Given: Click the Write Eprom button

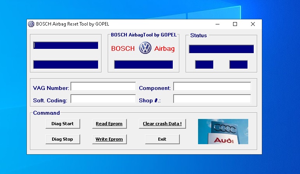Looking at the screenshot, I should (x=109, y=139).
